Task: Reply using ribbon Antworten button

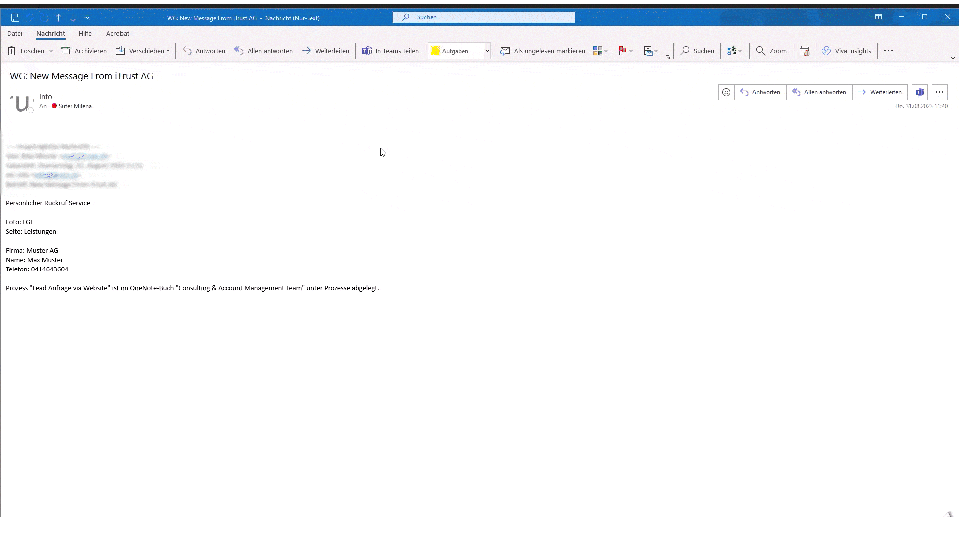Action: click(x=204, y=51)
